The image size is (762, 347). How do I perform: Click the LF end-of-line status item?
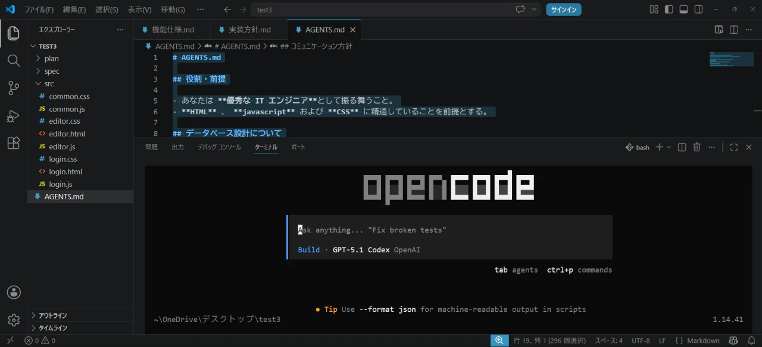click(662, 340)
